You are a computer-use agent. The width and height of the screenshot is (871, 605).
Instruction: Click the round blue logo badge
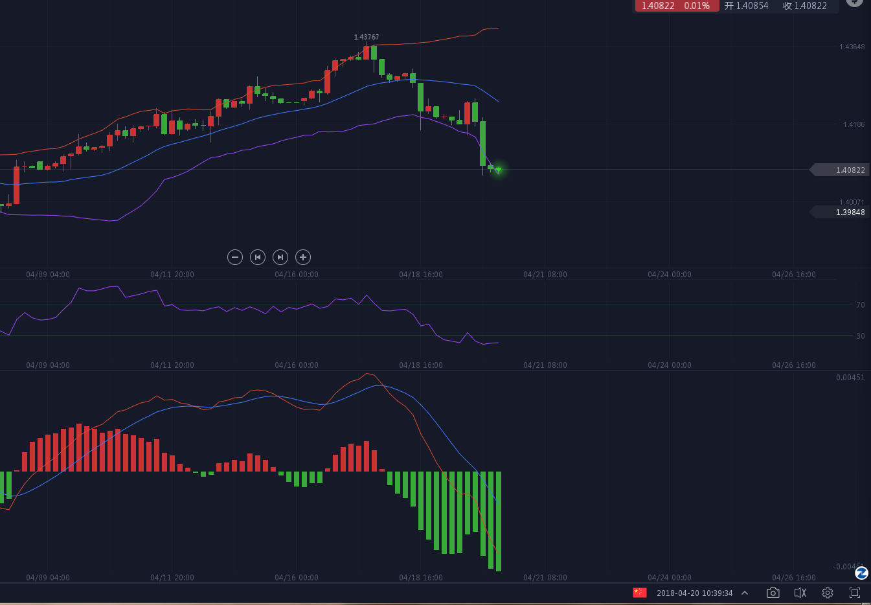(x=861, y=573)
